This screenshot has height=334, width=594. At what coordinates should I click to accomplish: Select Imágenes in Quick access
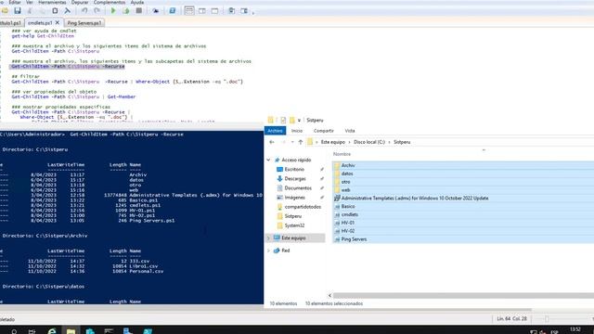(x=294, y=198)
